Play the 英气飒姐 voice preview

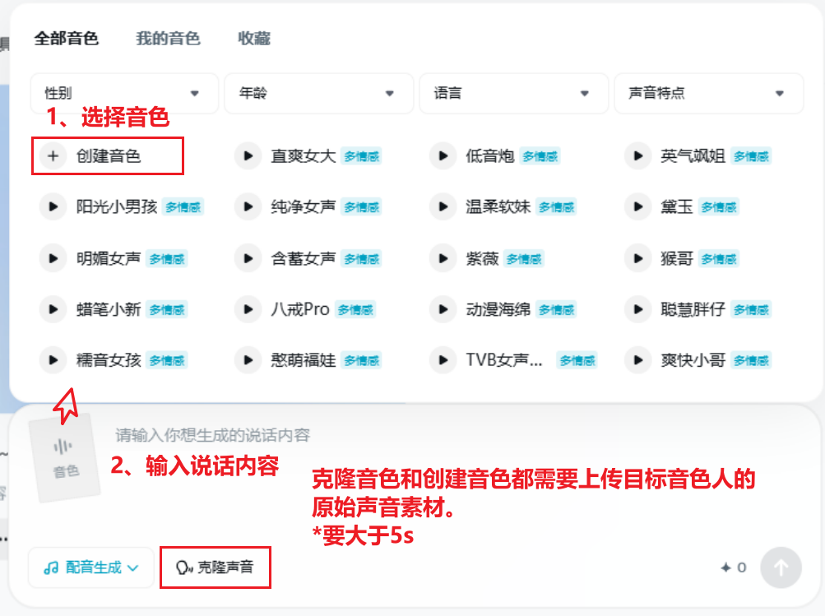(x=637, y=155)
